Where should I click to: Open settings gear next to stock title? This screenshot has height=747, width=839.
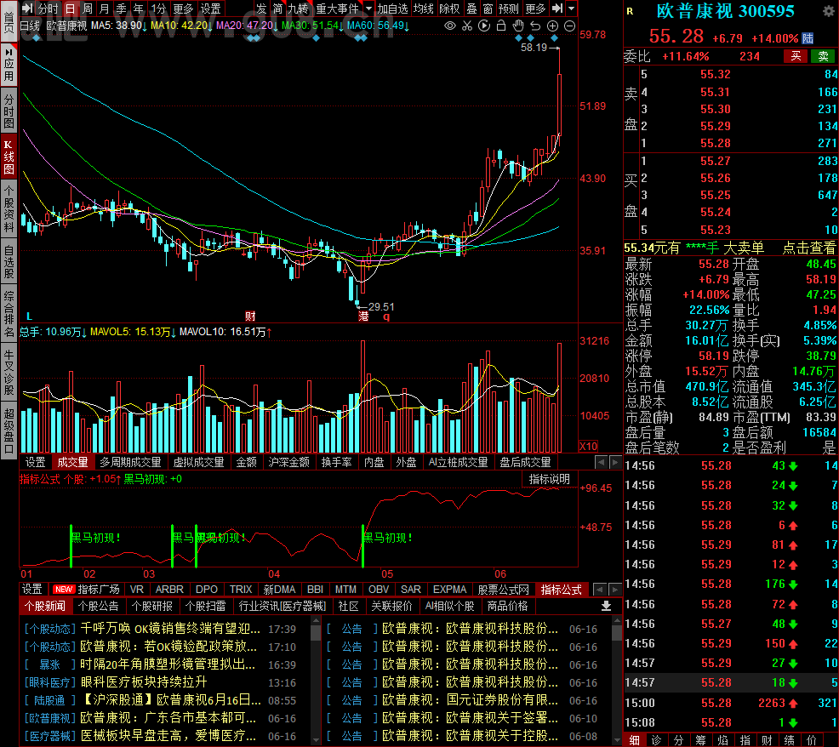(x=828, y=11)
